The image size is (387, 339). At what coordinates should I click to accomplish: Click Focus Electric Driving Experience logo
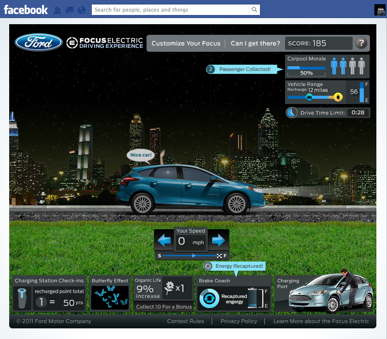click(105, 43)
